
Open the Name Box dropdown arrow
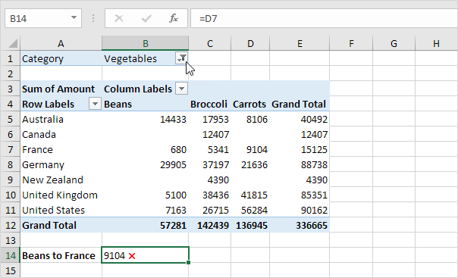[74, 18]
